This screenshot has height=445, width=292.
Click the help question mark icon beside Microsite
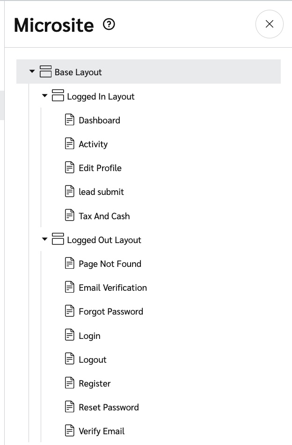pos(109,24)
